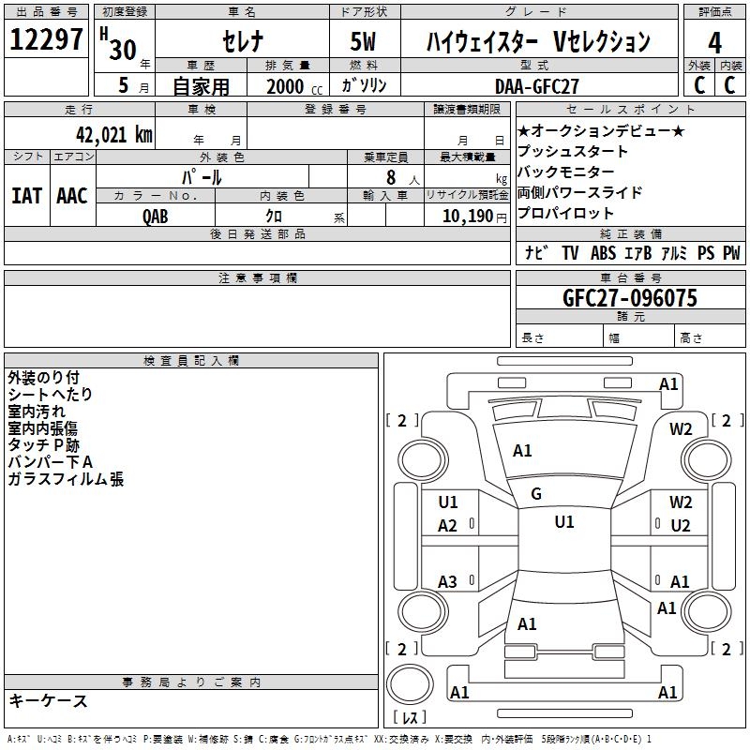Select the overall evaluation score 4

(x=714, y=41)
